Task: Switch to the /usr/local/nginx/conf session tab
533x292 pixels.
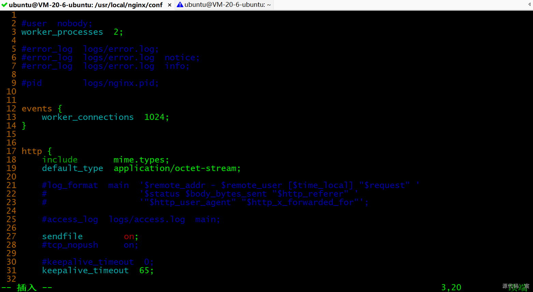Action: point(86,5)
